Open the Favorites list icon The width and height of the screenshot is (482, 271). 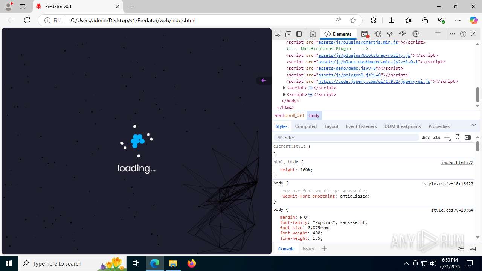(x=408, y=20)
